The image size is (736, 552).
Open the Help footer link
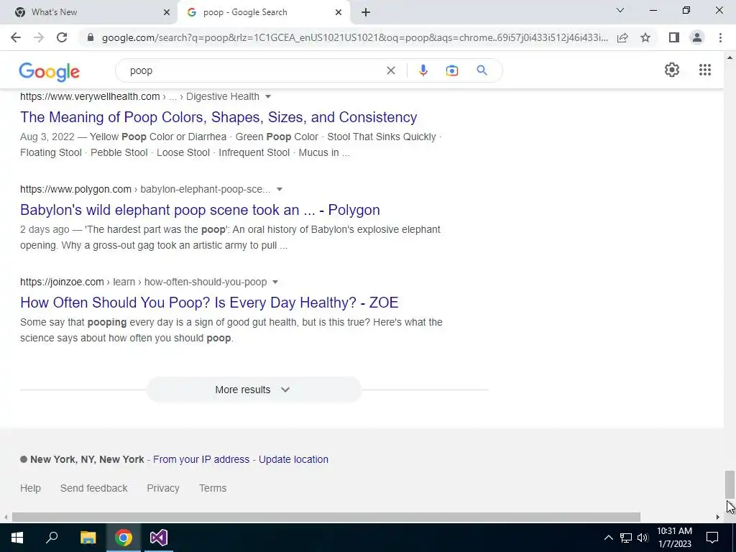point(30,488)
